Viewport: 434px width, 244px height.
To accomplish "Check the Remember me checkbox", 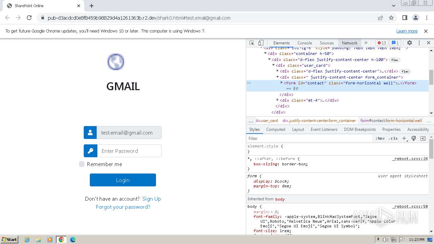I will tap(82, 164).
